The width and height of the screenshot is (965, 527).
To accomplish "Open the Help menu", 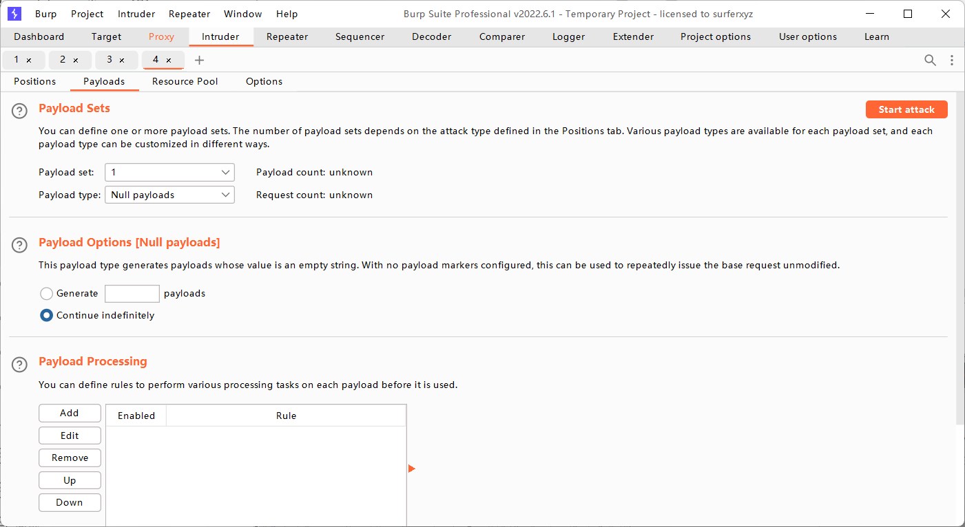I will pos(287,14).
